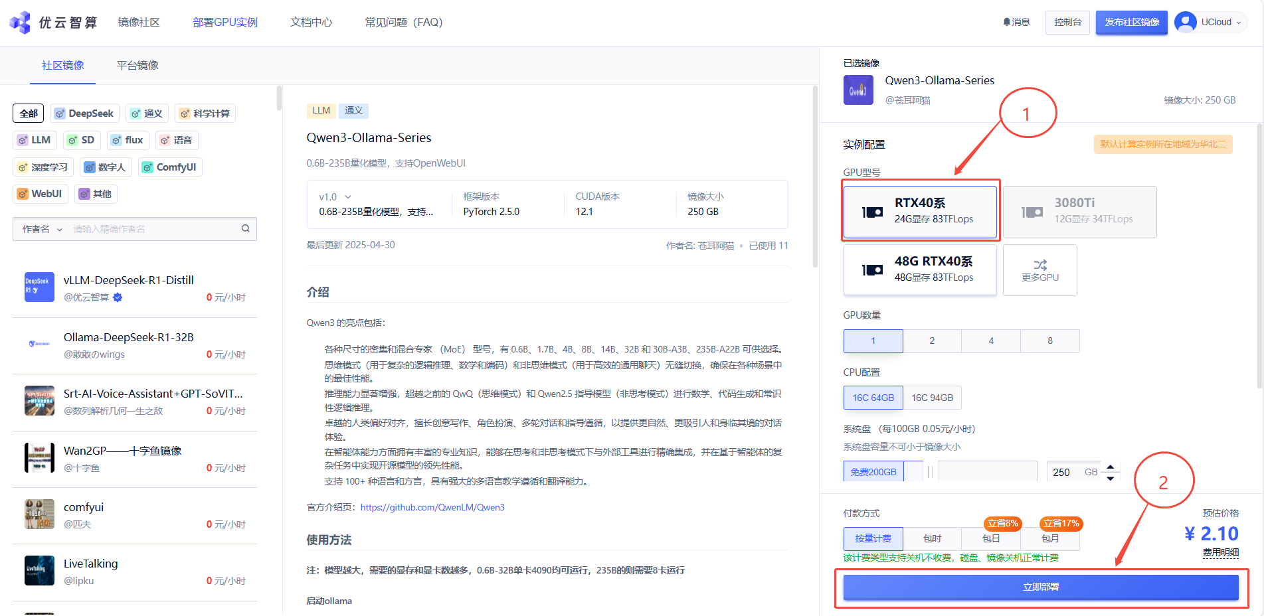
Task: Filter by the LLM tag in sidebar
Action: click(x=35, y=140)
